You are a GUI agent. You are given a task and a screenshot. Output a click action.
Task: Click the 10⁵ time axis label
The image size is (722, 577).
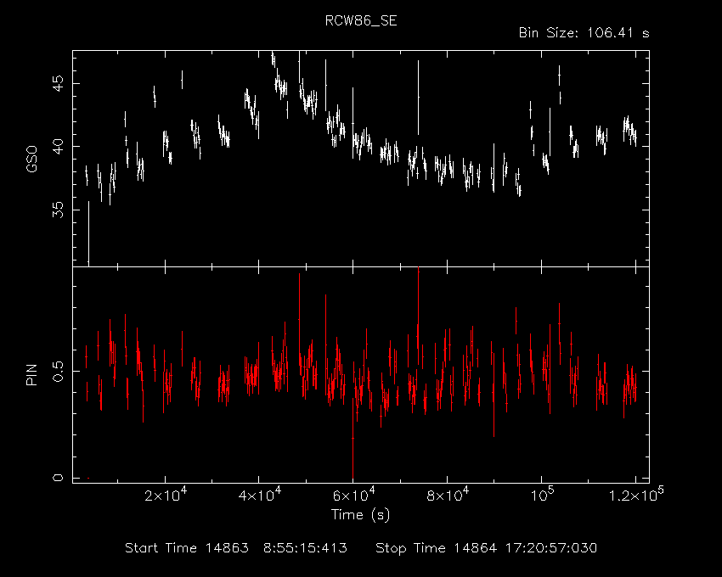coord(542,495)
